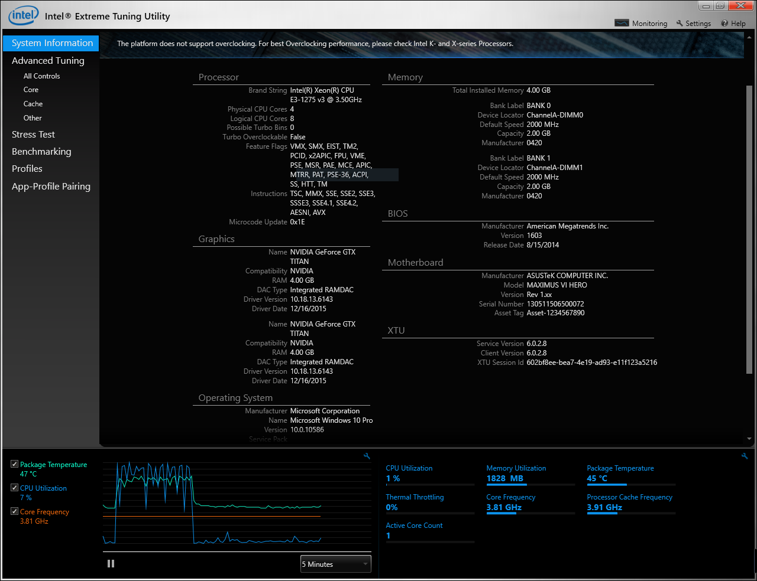Toggle Package Temperature checkbox

[x=15, y=464]
